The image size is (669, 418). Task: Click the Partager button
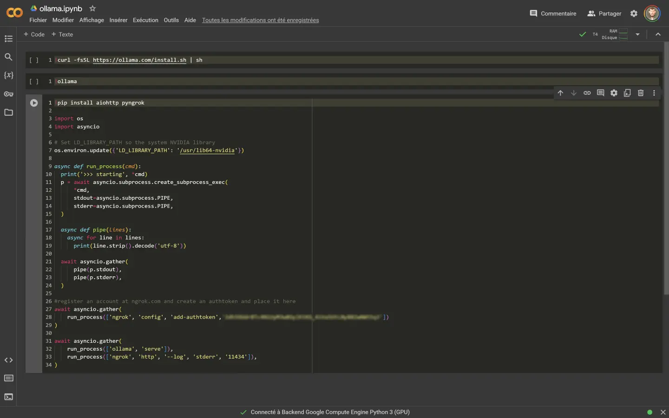point(604,13)
